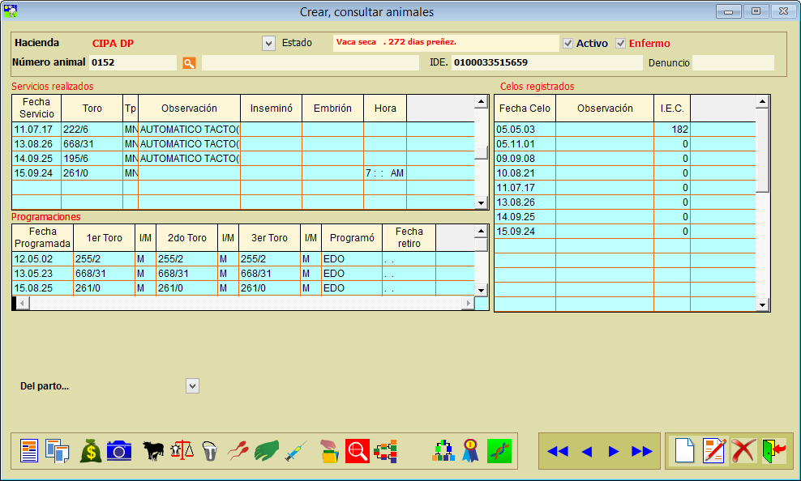Open the Hacienda dropdown arrow
Screen dimensions: 801x481
pos(269,43)
